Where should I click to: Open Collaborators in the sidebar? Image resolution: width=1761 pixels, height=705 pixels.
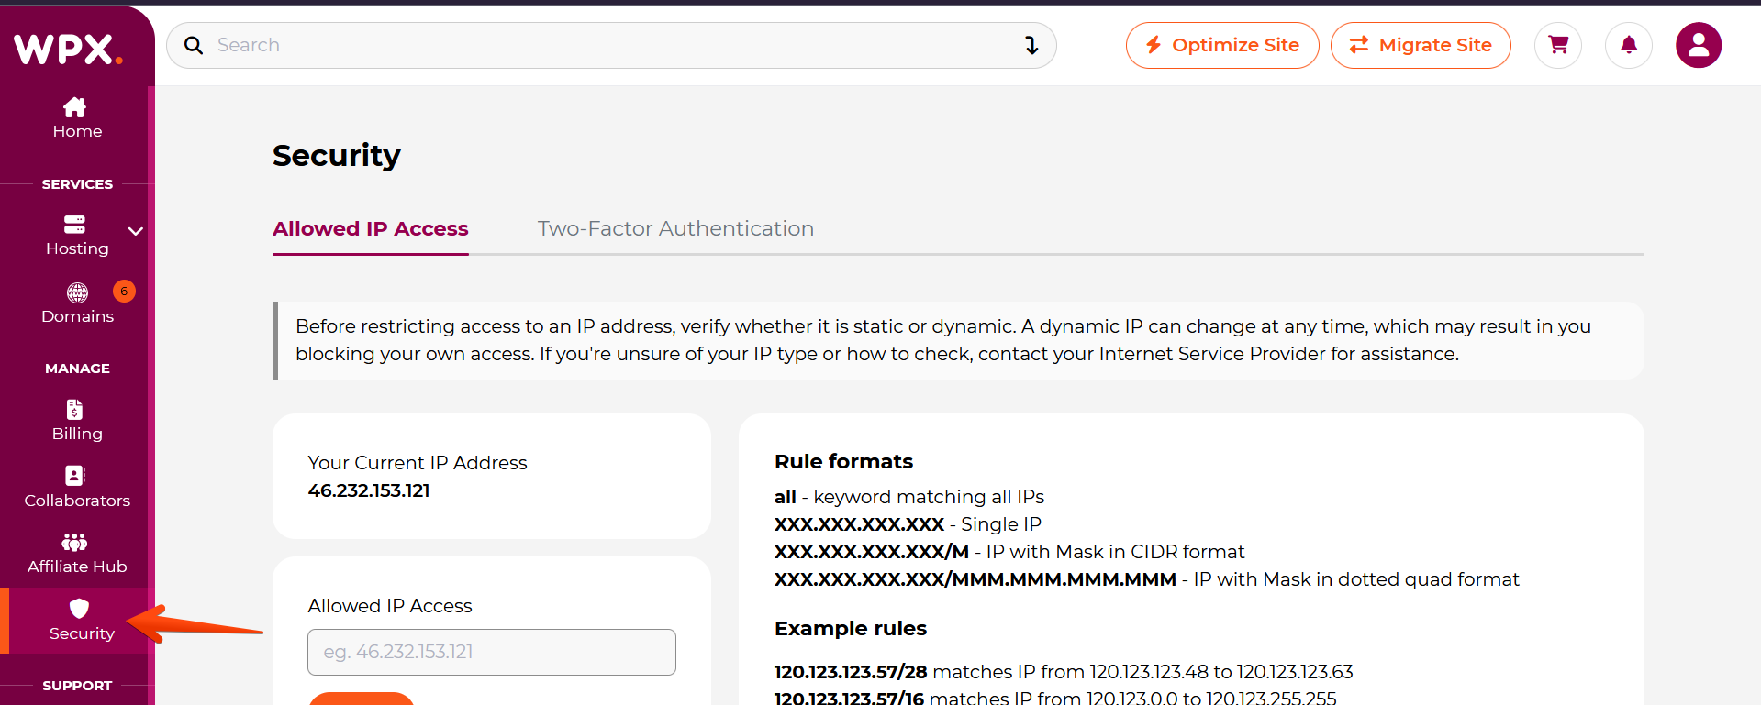pos(77,487)
